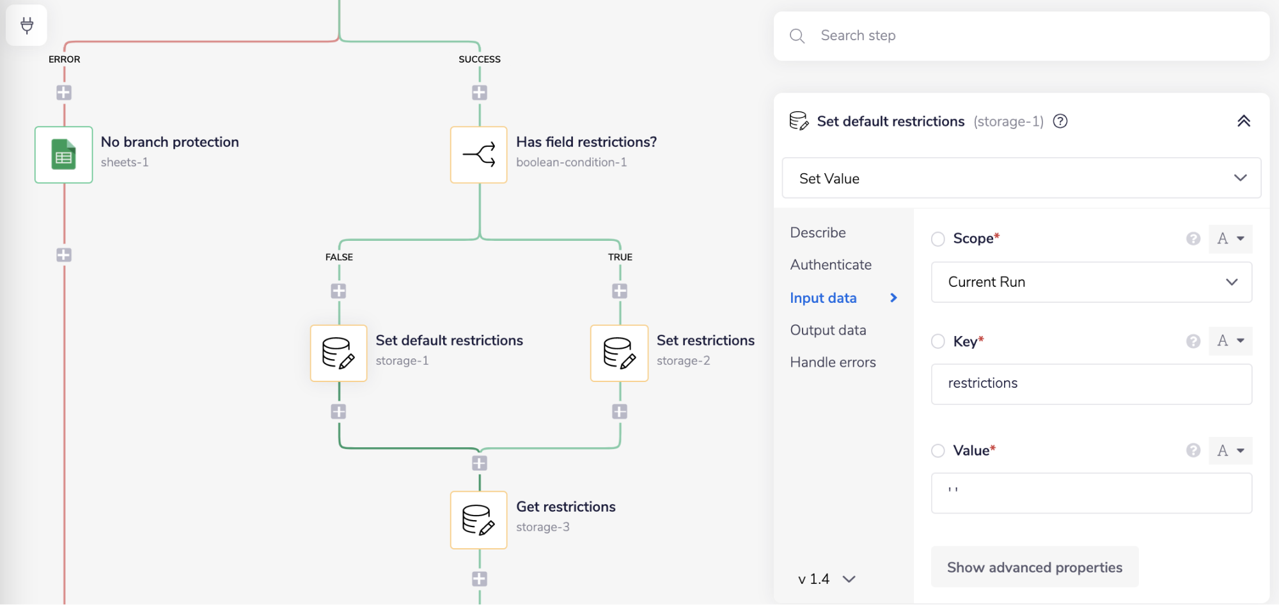Click the plus button below Get restrictions

click(478, 579)
